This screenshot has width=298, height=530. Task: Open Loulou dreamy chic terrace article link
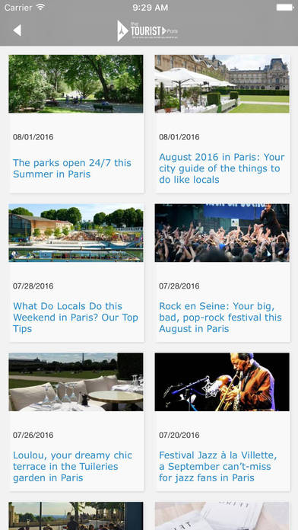coord(72,467)
